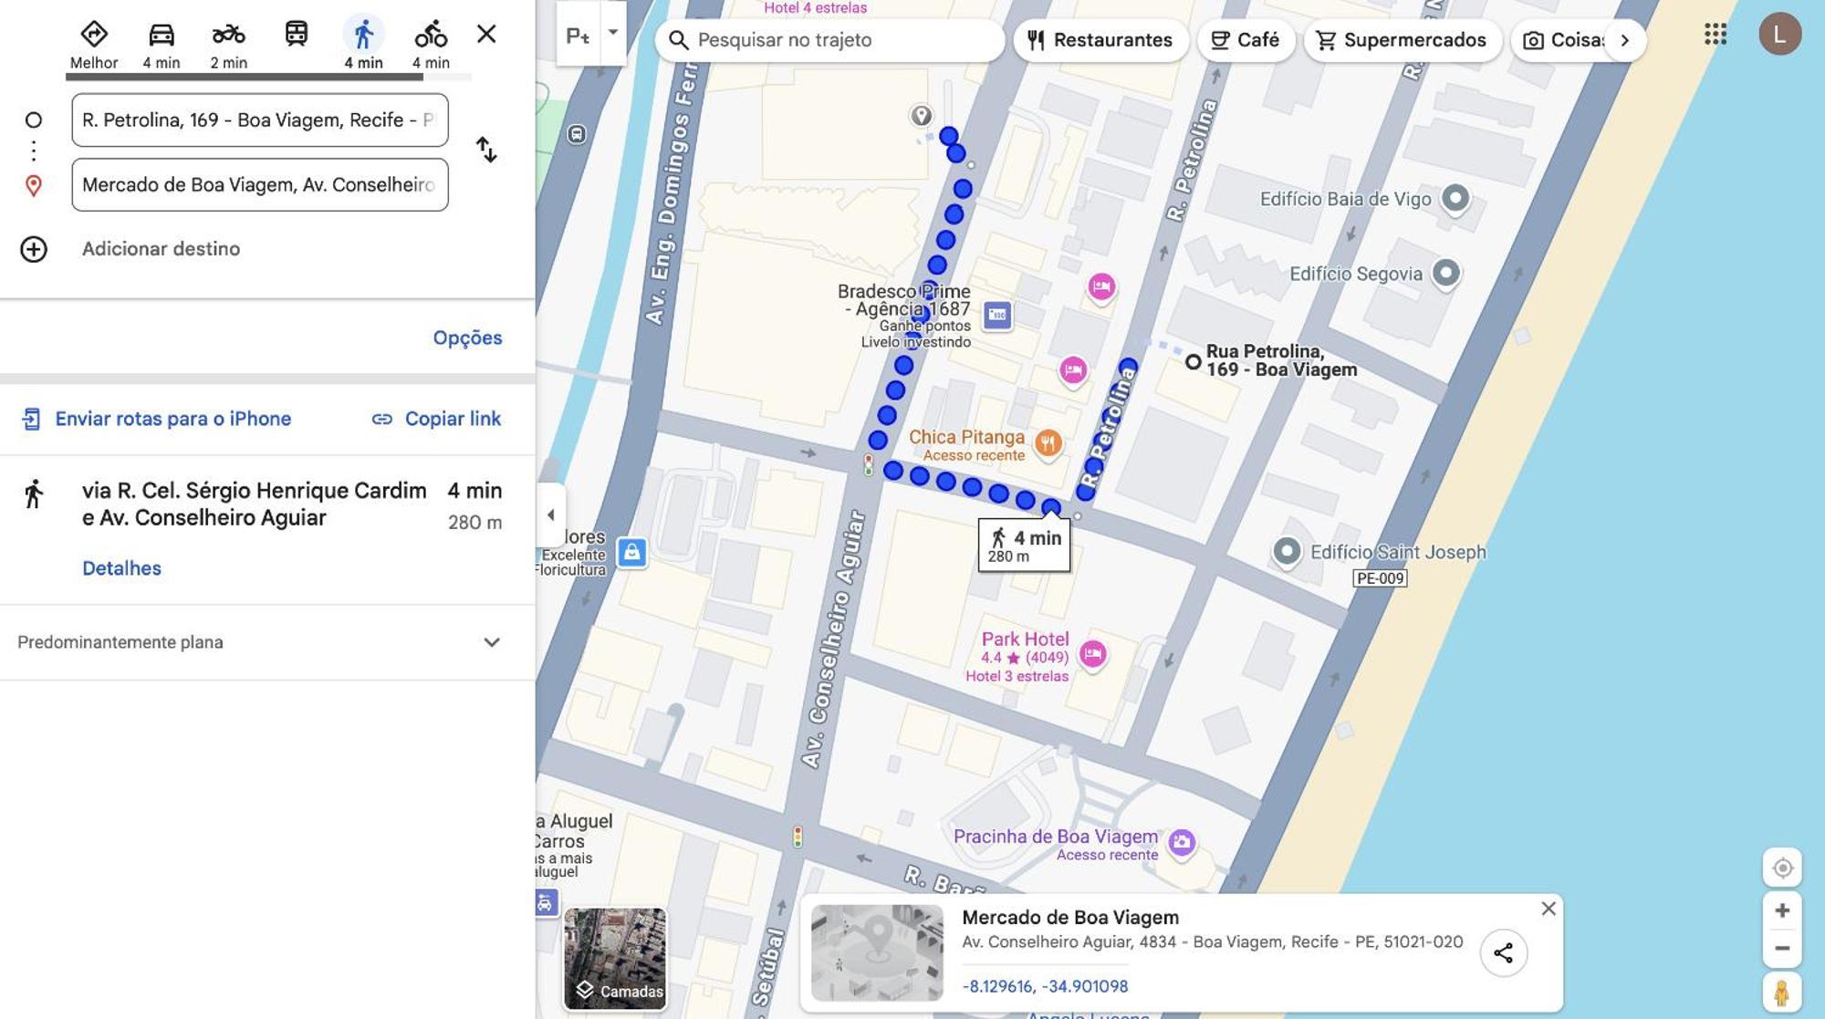
Task: Click the bus stop icon on the map
Action: [577, 134]
